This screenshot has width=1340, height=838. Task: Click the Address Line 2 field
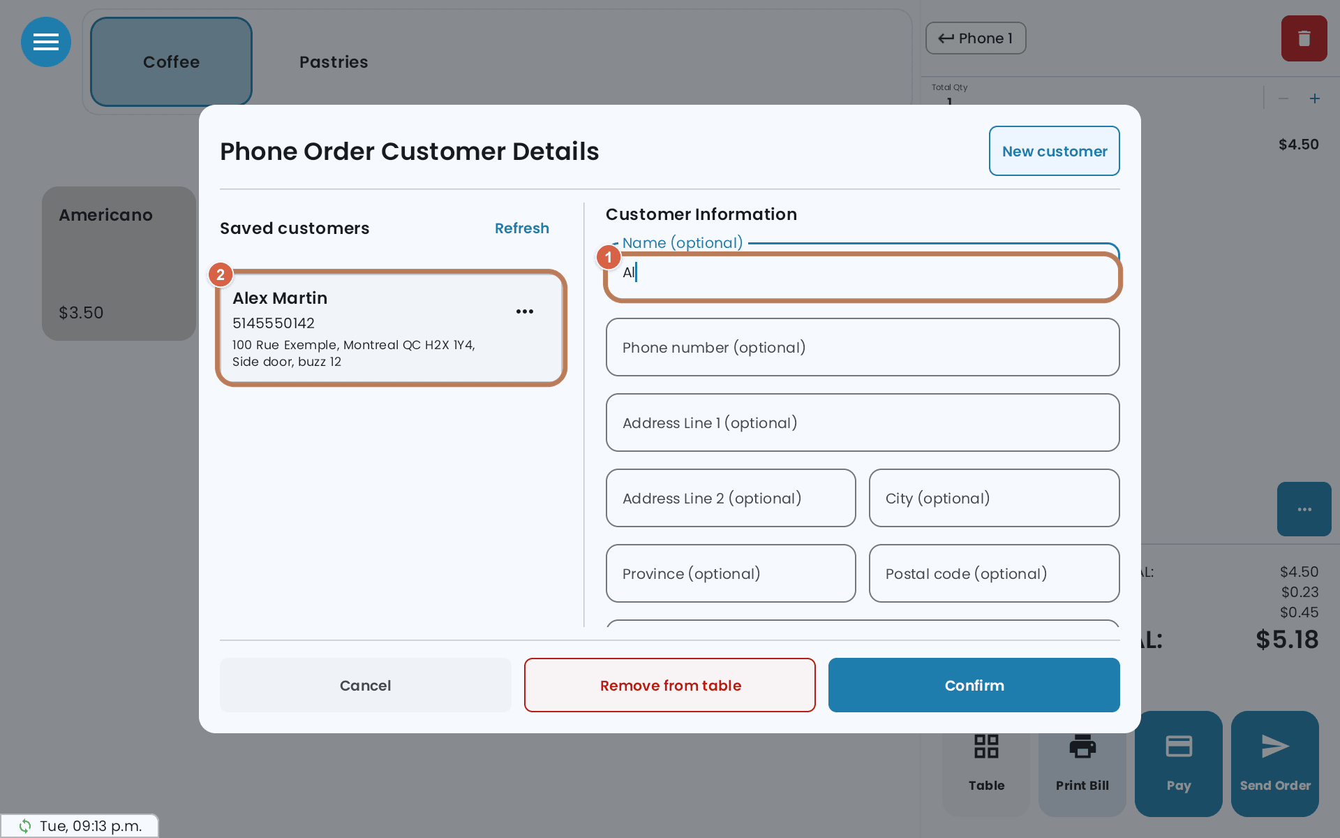[731, 498]
